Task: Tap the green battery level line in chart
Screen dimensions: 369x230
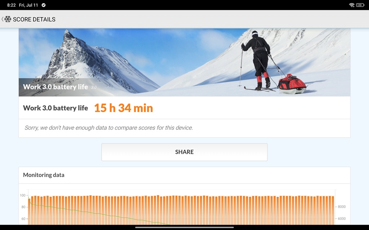Action: pos(94,213)
